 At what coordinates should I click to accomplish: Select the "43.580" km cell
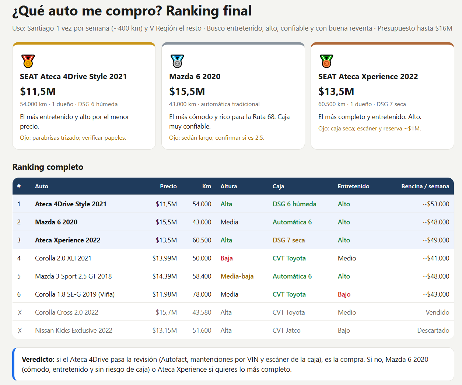202,312
